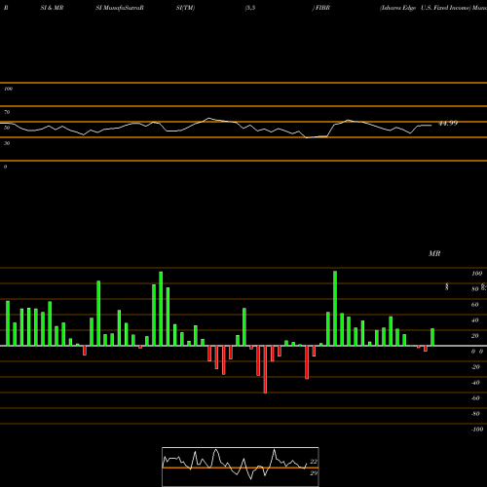Click the 100 label on MR axis
Screen dimensions: 487x487
pos(476,274)
